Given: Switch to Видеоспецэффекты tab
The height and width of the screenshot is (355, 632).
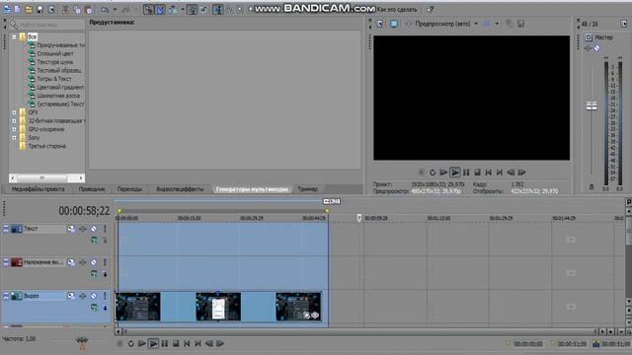Looking at the screenshot, I should pos(180,189).
